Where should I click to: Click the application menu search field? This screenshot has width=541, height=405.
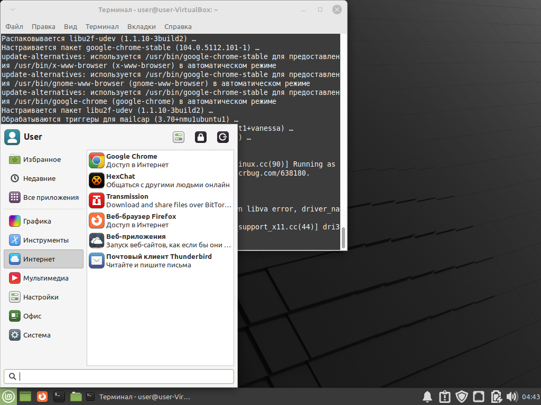click(119, 377)
